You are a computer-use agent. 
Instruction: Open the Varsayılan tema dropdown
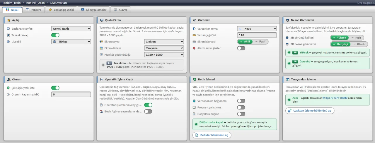point(257,29)
